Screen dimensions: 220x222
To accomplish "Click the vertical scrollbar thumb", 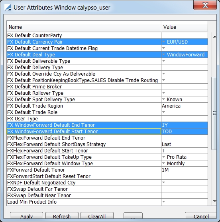I will tap(214, 113).
